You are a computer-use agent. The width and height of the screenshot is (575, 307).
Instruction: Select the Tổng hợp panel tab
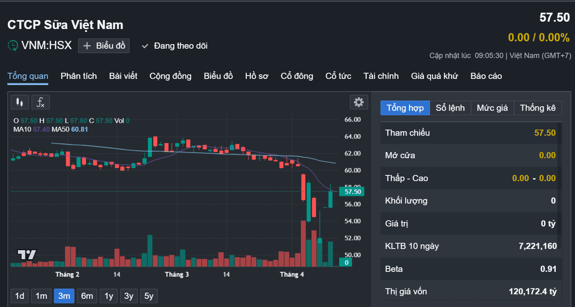[405, 108]
